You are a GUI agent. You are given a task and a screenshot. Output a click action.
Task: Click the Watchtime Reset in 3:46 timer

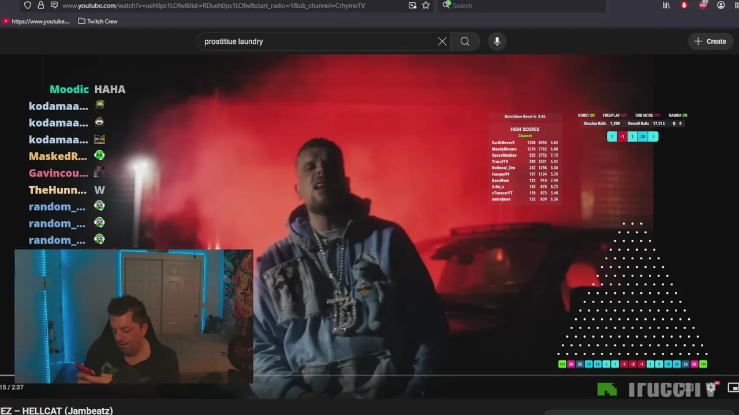tap(525, 116)
